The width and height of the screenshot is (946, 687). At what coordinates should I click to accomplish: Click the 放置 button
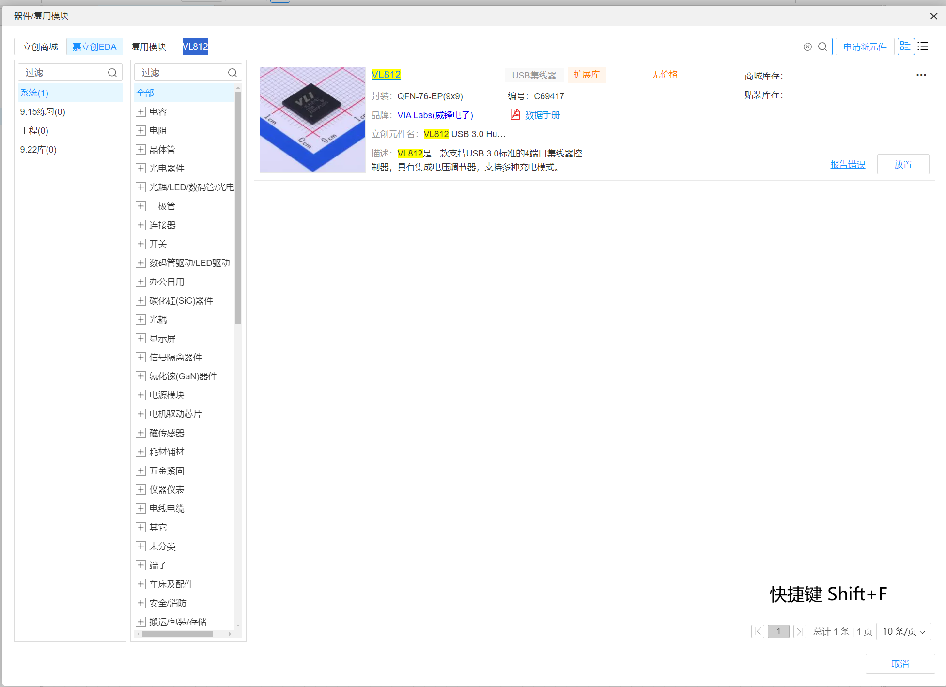tap(903, 164)
